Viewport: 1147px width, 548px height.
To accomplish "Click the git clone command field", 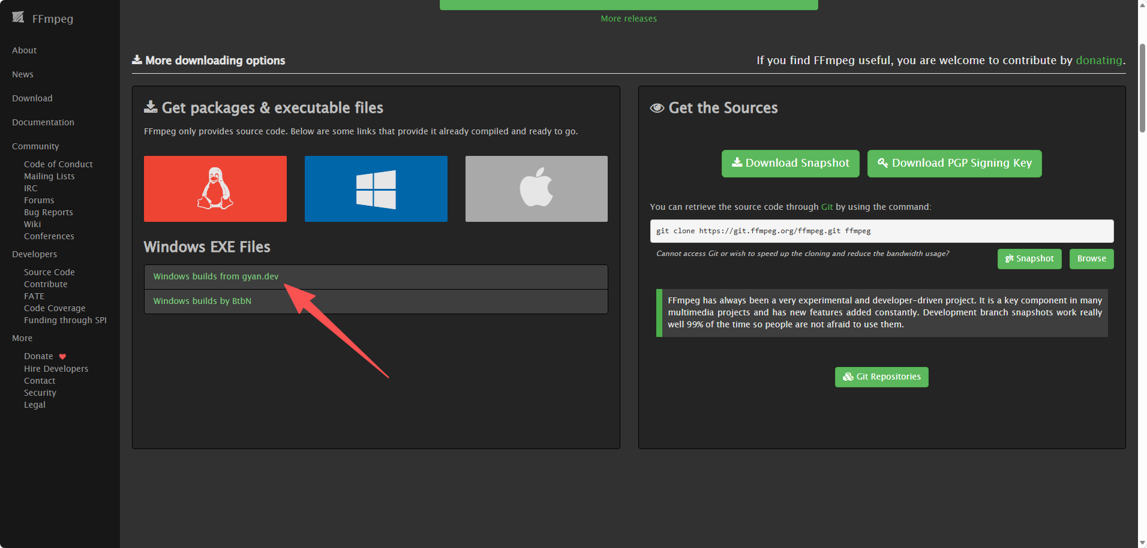I will [x=882, y=231].
